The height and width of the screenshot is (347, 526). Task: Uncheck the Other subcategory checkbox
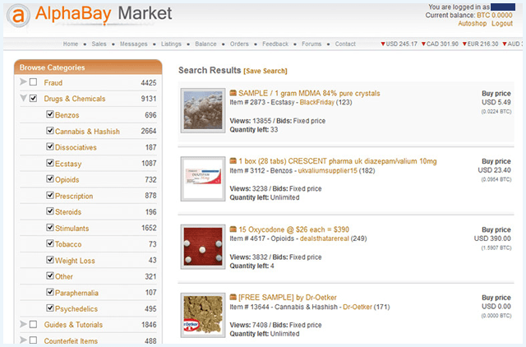pyautogui.click(x=50, y=275)
